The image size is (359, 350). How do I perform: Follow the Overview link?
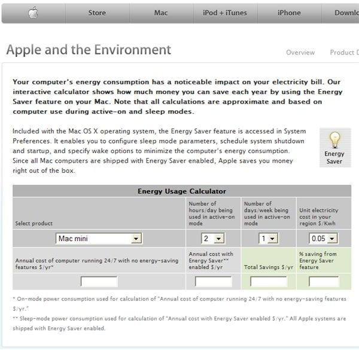(300, 53)
